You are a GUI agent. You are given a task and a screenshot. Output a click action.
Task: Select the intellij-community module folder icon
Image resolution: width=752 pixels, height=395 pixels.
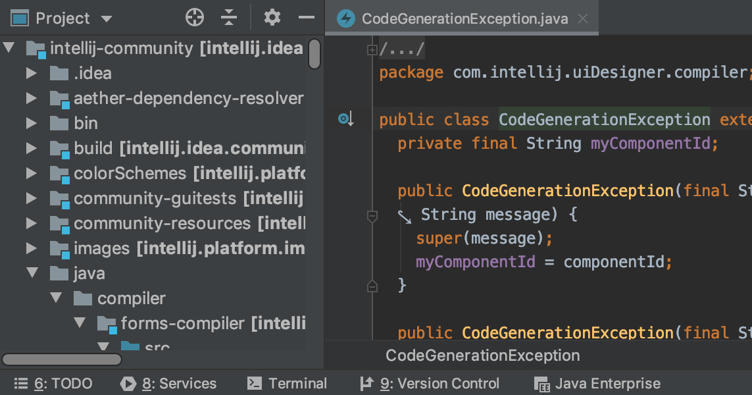[36, 49]
